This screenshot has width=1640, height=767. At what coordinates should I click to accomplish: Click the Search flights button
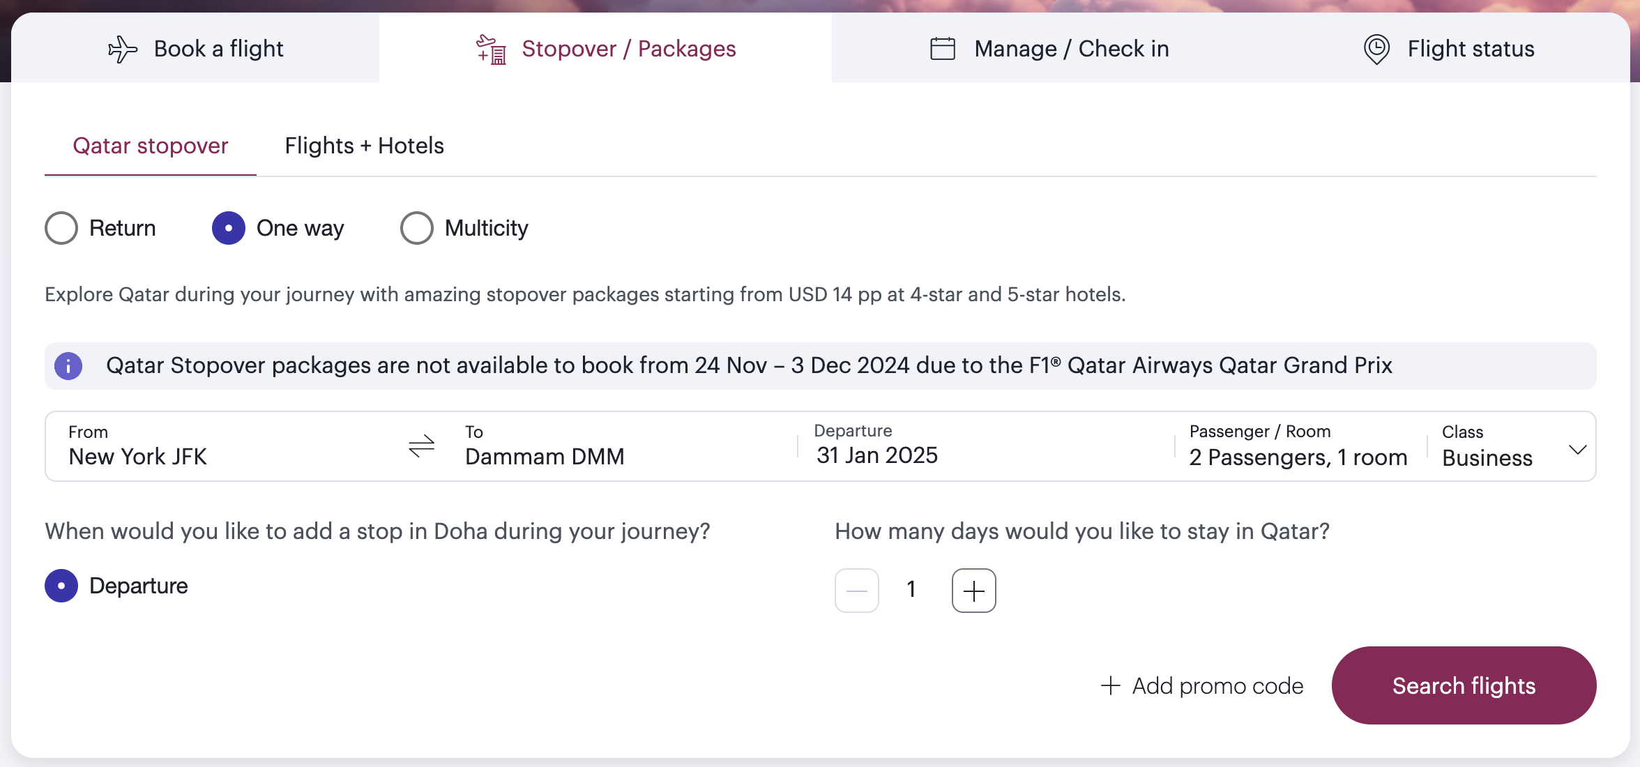click(1464, 685)
